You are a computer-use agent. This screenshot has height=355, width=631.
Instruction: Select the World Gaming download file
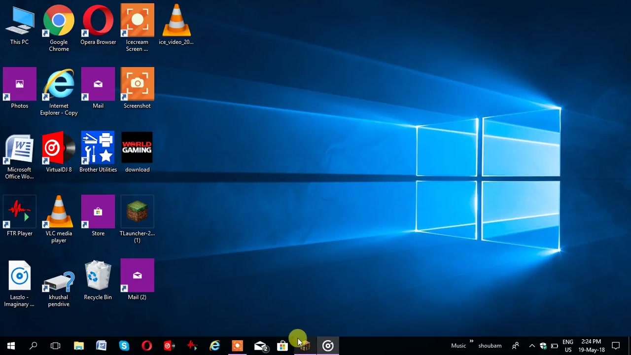137,152
